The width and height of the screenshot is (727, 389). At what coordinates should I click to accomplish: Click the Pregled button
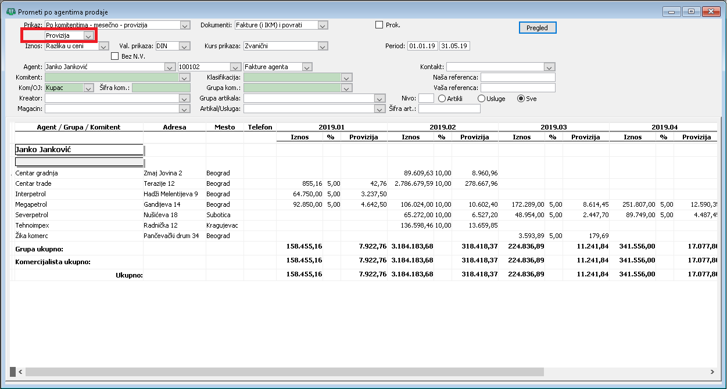click(537, 28)
